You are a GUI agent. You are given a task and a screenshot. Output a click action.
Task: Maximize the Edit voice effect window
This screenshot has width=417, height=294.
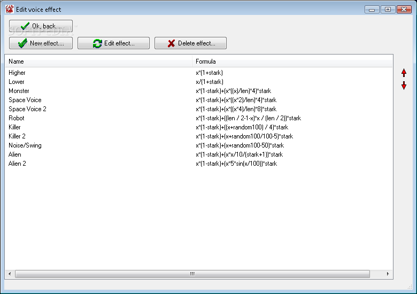pyautogui.click(x=388, y=10)
